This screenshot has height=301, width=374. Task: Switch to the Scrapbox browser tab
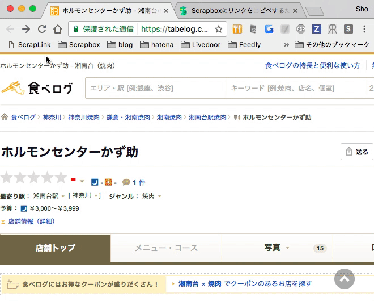click(240, 11)
